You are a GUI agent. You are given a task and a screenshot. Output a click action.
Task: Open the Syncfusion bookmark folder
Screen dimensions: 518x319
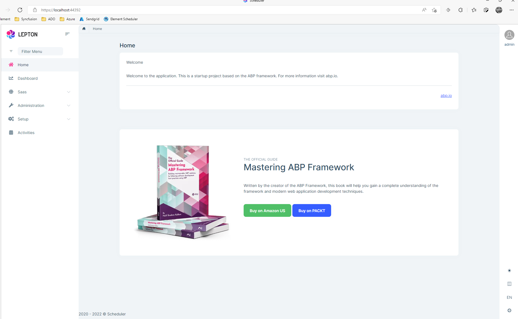pyautogui.click(x=26, y=19)
